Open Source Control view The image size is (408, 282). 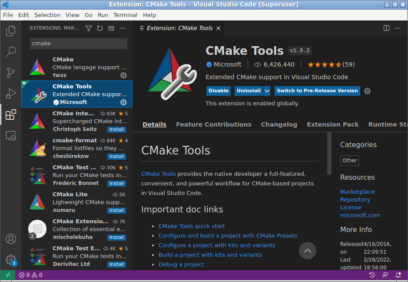(11, 72)
